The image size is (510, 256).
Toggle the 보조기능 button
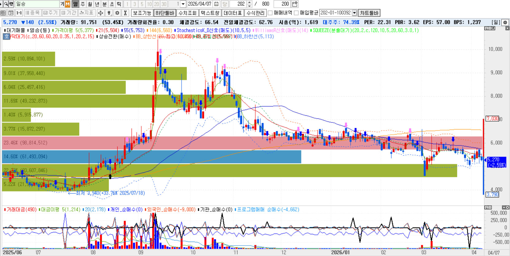coord(142,13)
